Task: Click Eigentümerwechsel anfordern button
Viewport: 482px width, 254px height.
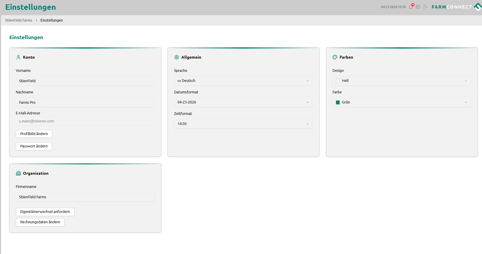Action: [45, 212]
